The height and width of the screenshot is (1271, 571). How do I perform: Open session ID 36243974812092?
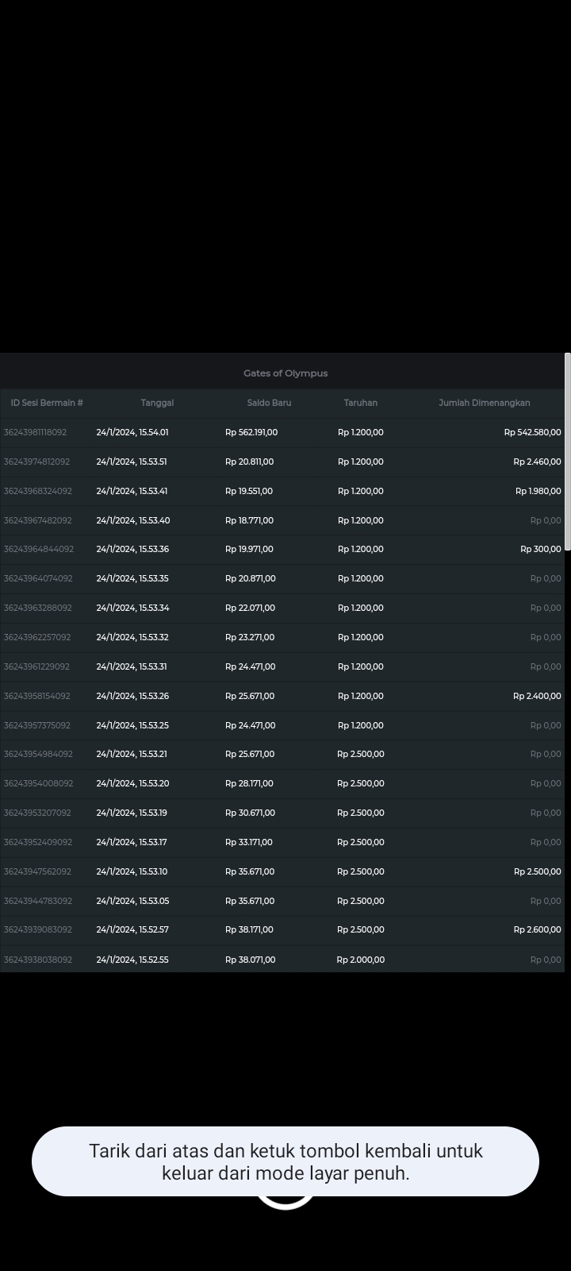click(37, 462)
